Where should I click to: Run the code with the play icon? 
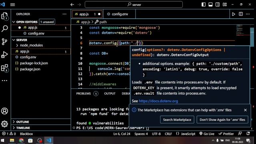(234, 14)
